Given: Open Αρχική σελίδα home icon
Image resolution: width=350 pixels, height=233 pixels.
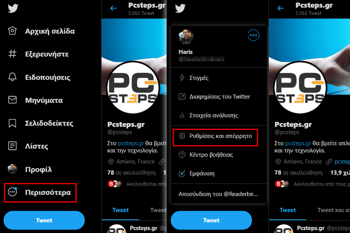Looking at the screenshot, I should [12, 31].
